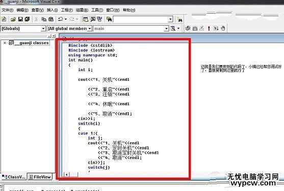Open the 文件(F) menu
Screen dimensions: 284x191
point(8,10)
